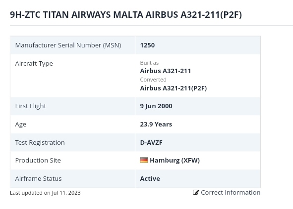Click the Manufacturer Serial Number label
The width and height of the screenshot is (293, 209).
pos(68,45)
